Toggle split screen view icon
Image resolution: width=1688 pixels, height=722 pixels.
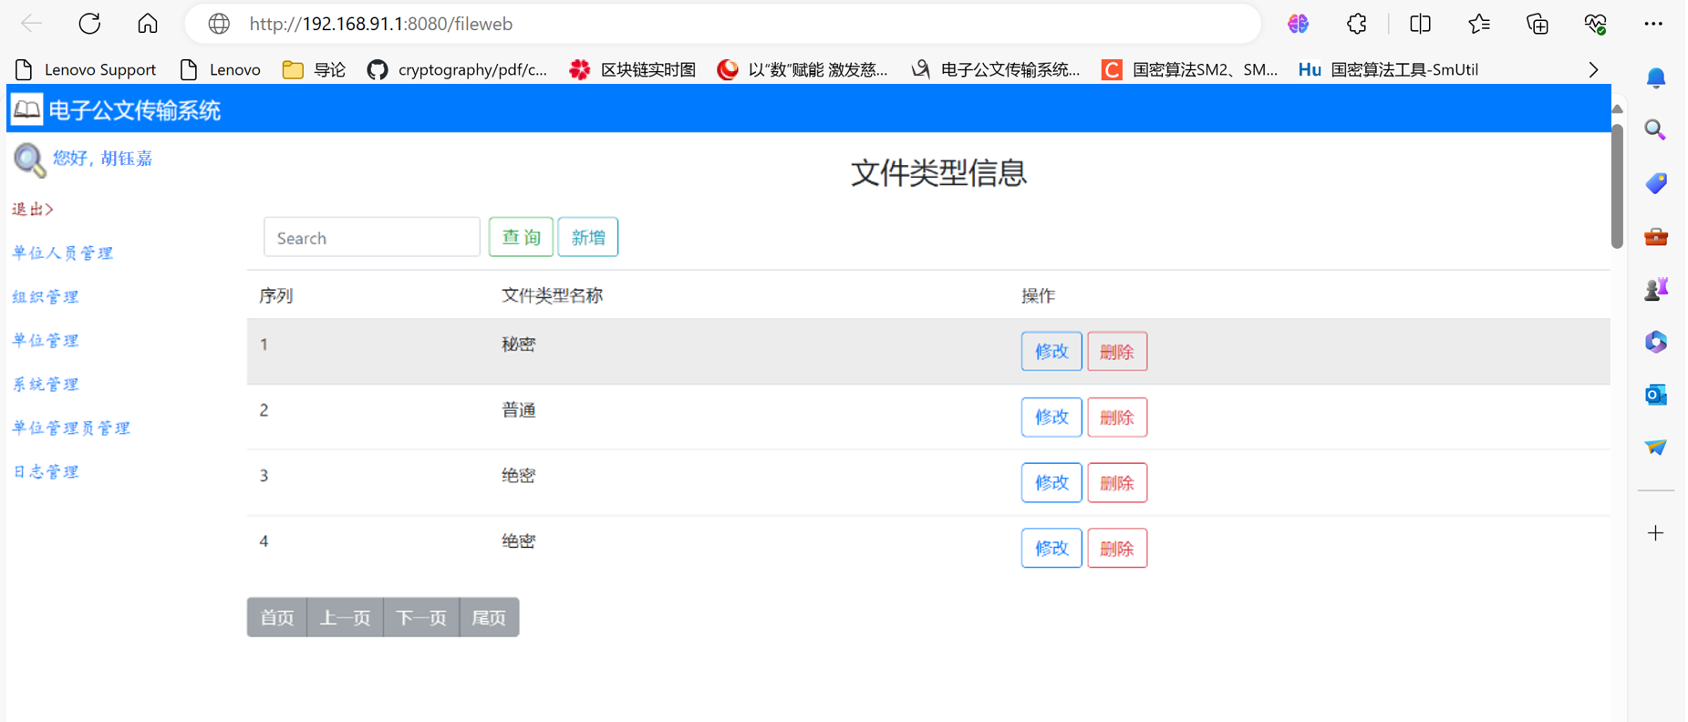click(x=1420, y=24)
